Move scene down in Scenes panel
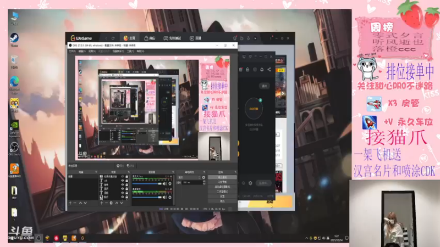This screenshot has height=247, width=440. [x=85, y=203]
